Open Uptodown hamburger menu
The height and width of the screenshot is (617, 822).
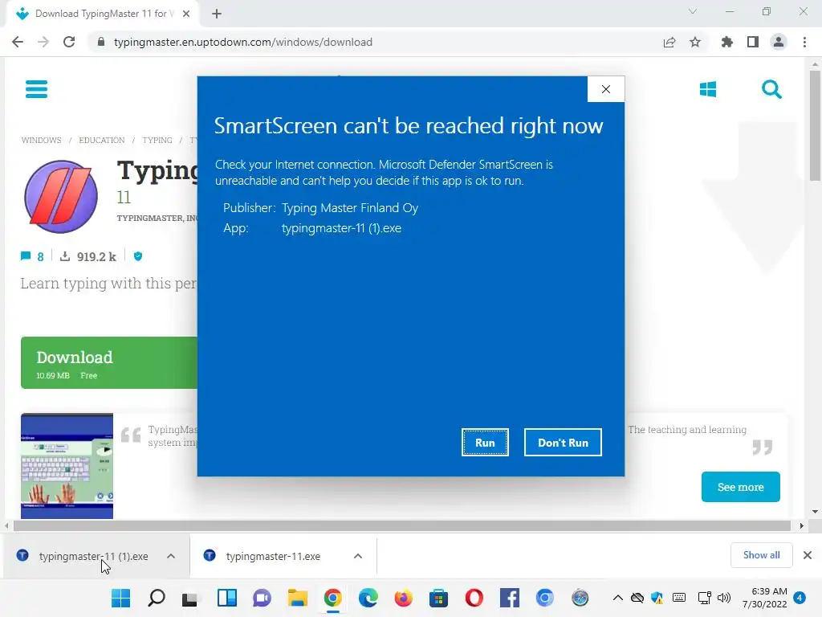[x=37, y=89]
